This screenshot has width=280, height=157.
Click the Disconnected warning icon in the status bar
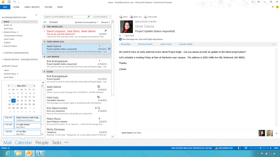[217, 148]
